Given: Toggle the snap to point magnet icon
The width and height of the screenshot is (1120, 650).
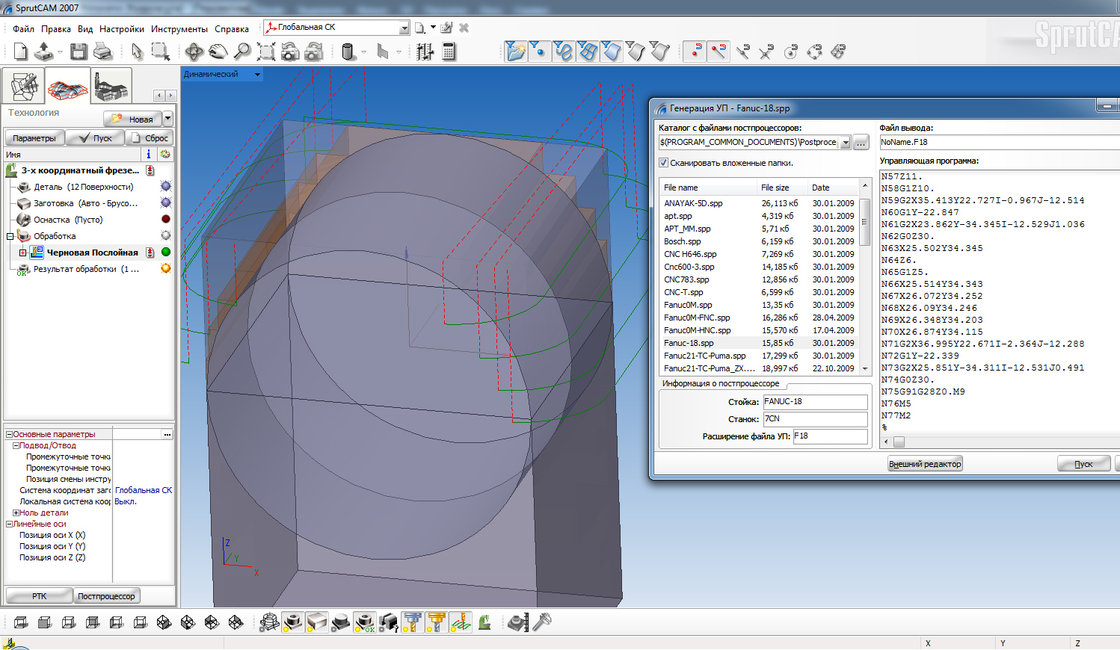Looking at the screenshot, I should click(x=695, y=52).
